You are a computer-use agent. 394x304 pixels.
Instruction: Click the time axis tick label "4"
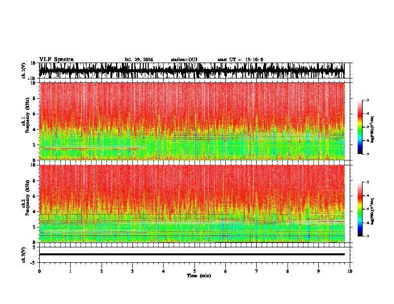[x=163, y=271]
